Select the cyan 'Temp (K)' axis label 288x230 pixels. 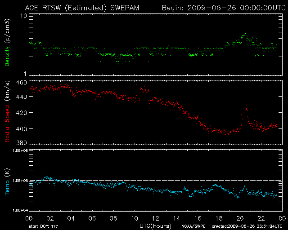pyautogui.click(x=7, y=182)
